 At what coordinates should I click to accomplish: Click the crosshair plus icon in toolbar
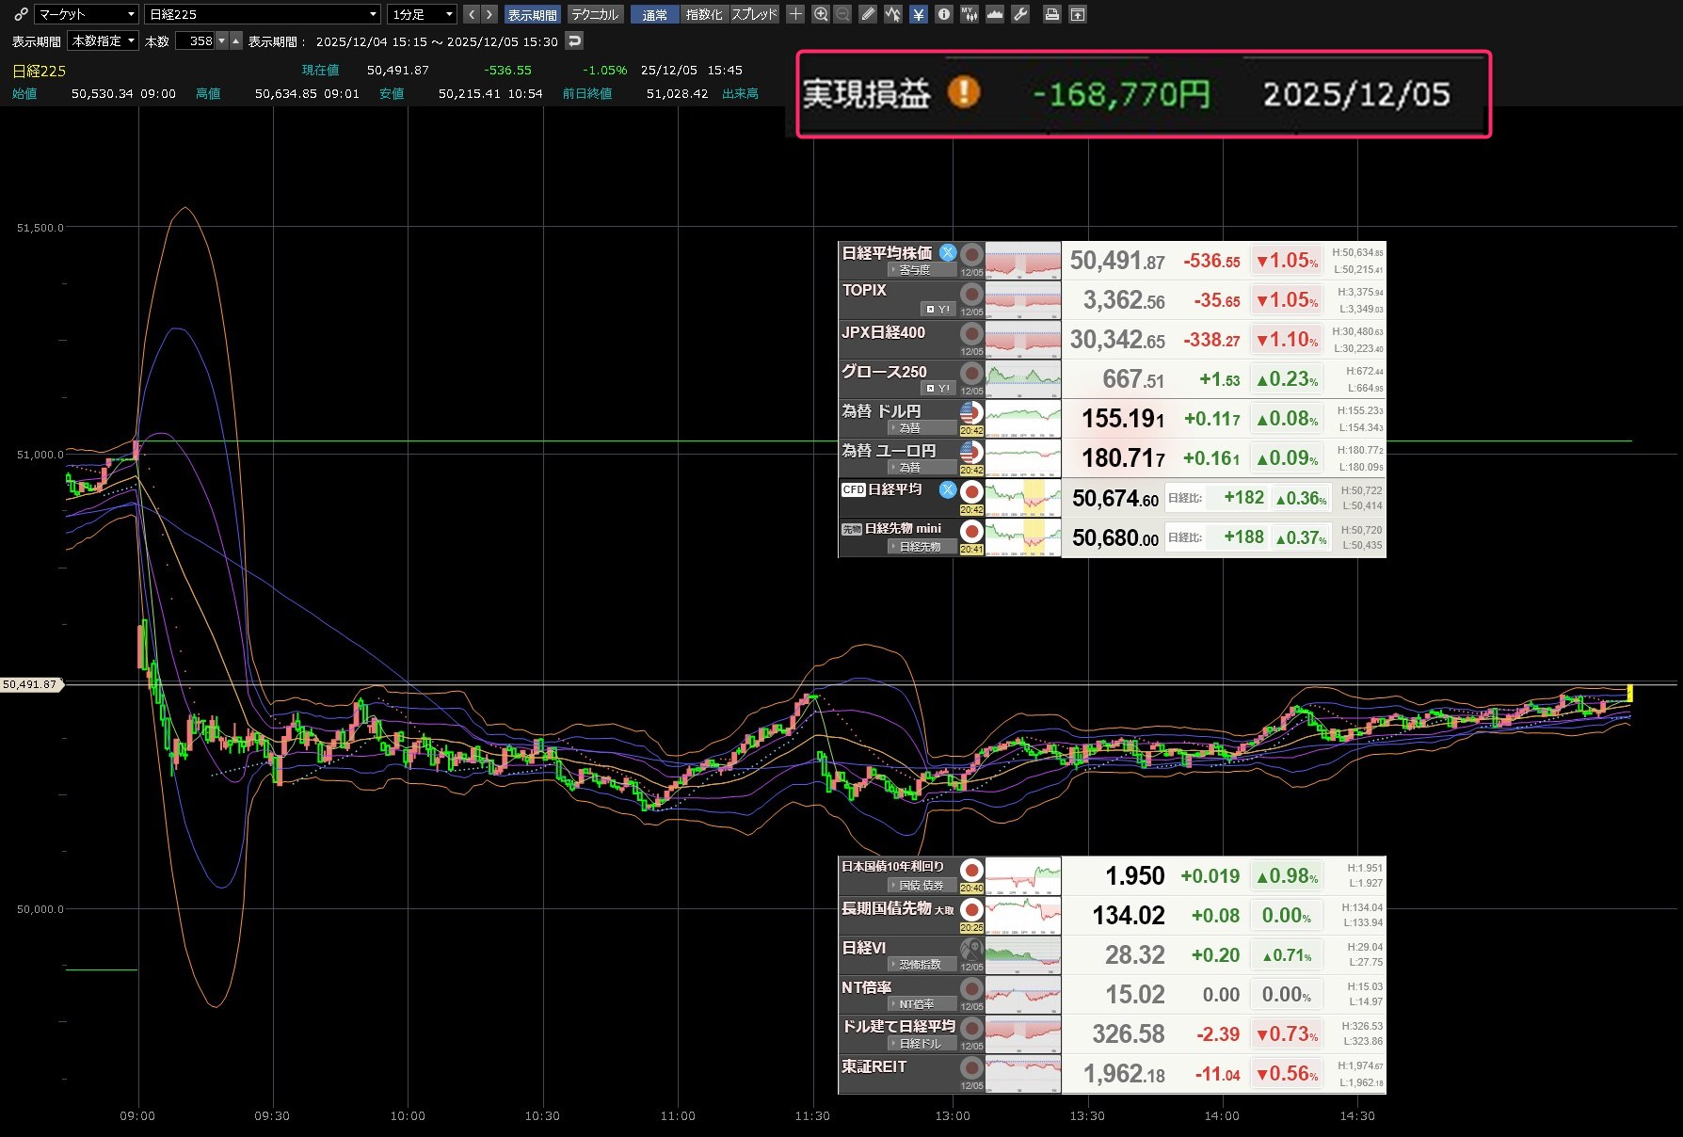[795, 14]
